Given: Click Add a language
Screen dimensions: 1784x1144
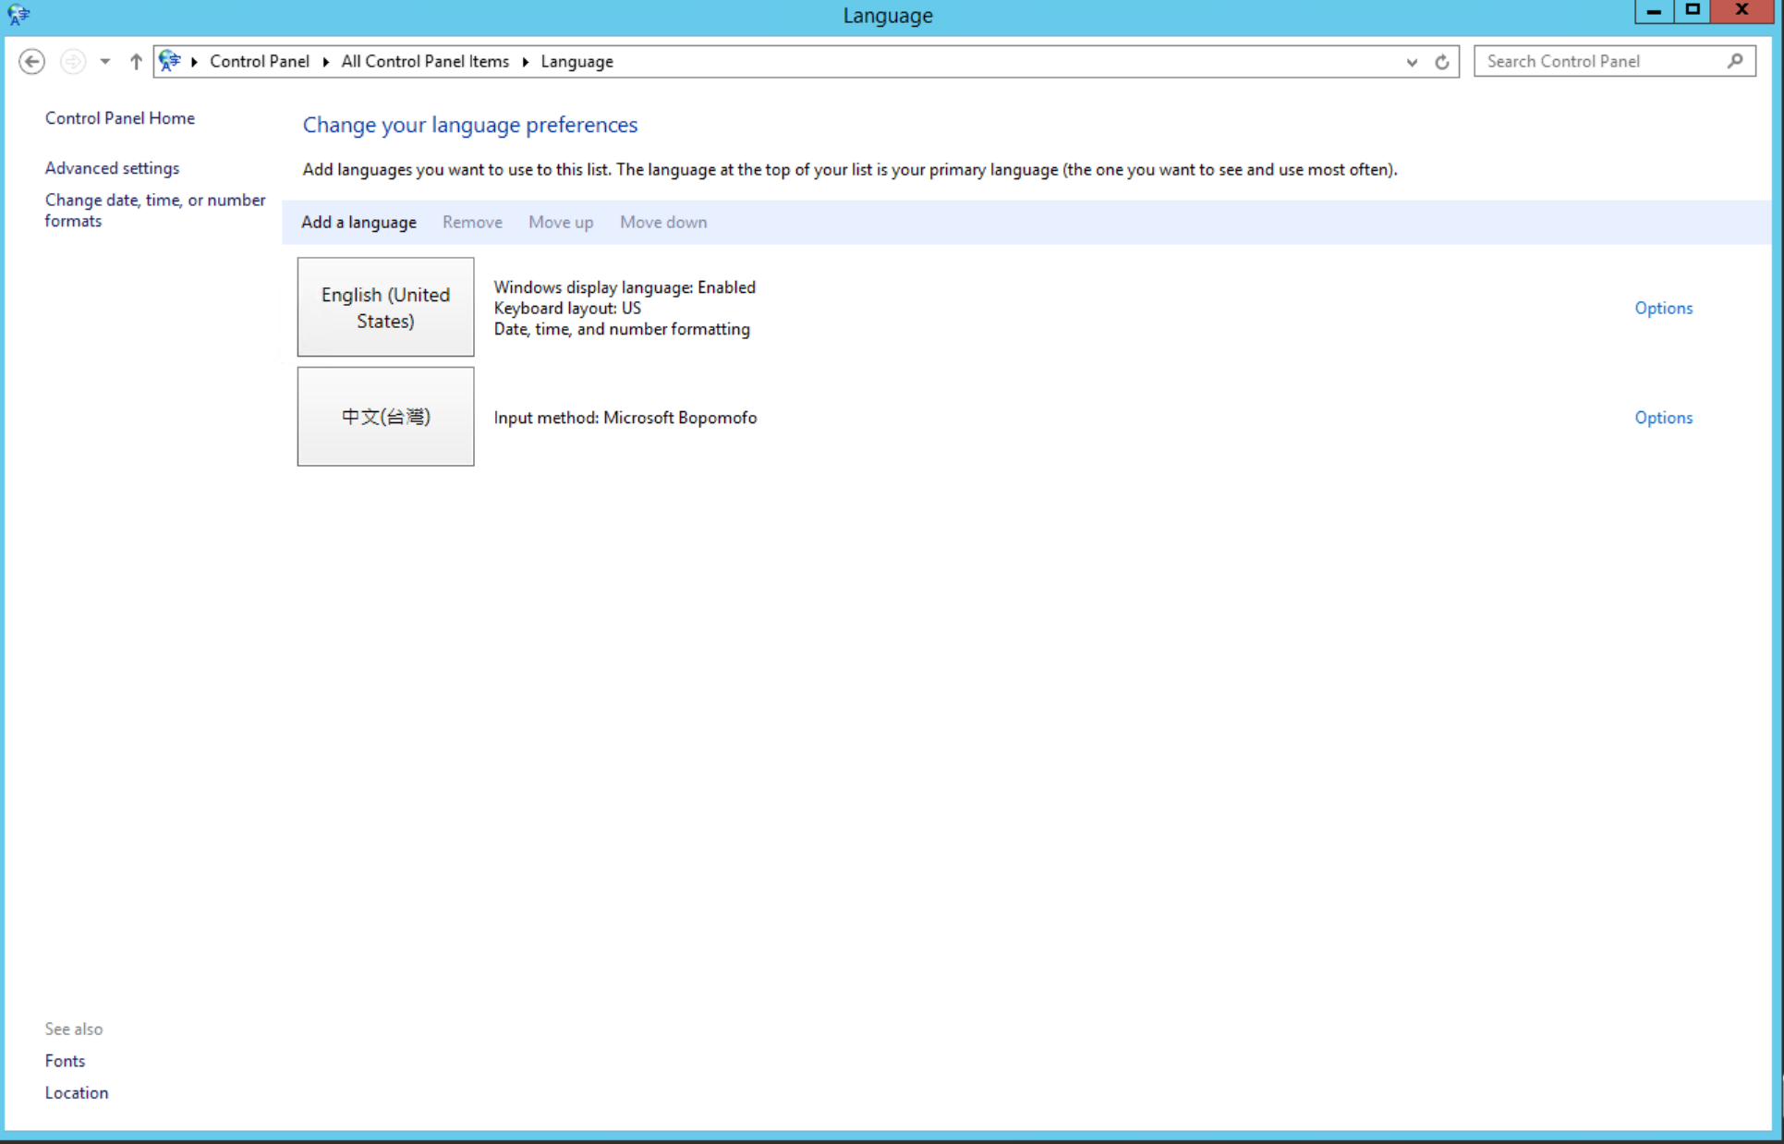Looking at the screenshot, I should coord(358,222).
